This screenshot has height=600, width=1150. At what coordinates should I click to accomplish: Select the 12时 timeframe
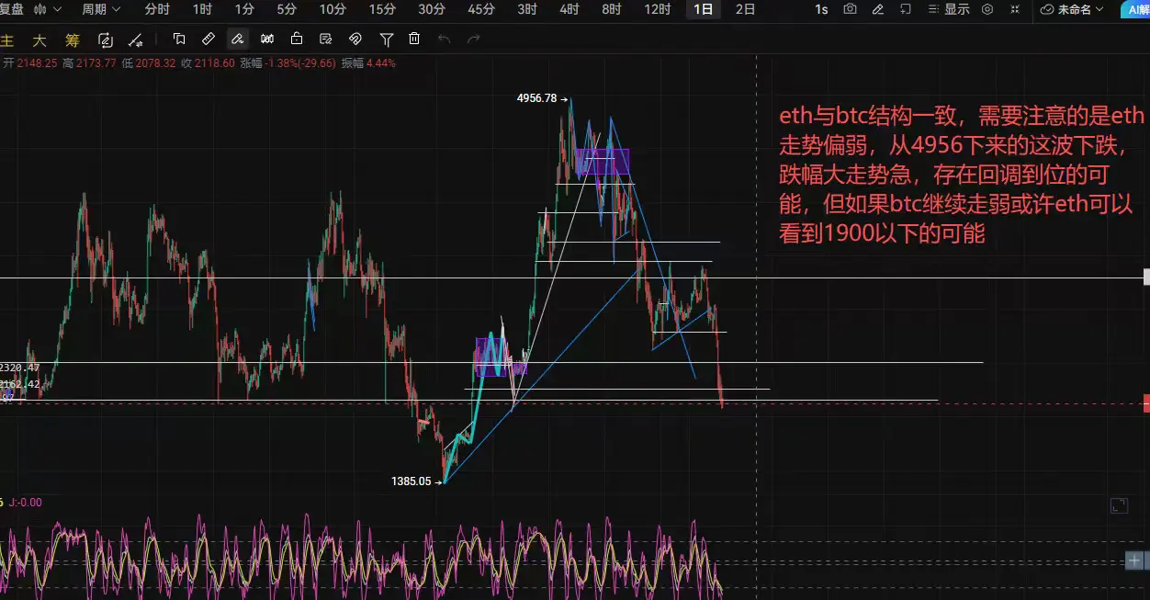coord(658,9)
